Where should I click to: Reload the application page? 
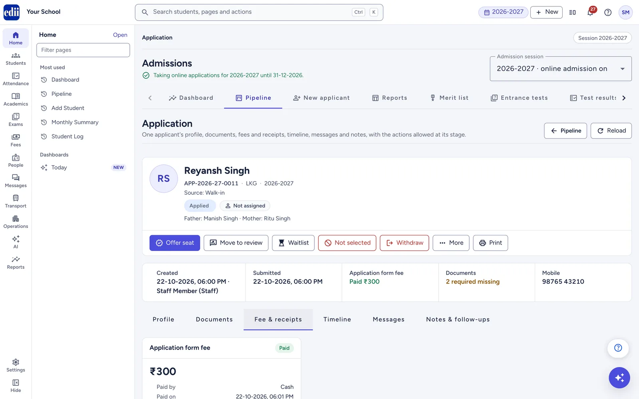[x=611, y=130]
